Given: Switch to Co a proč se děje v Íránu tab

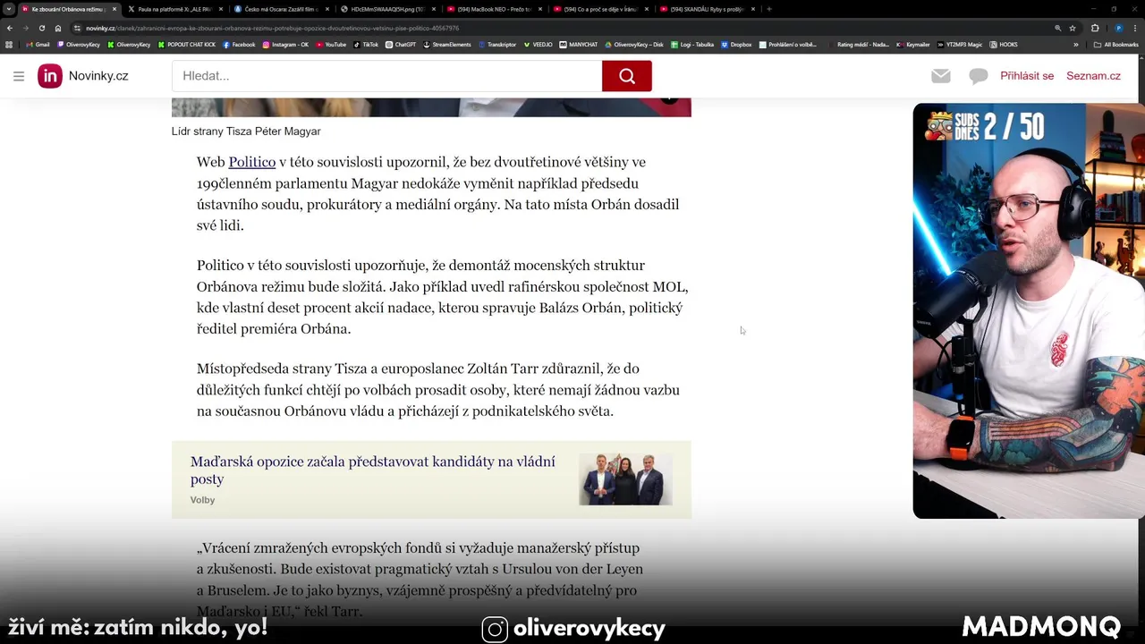Looking at the screenshot, I should [x=600, y=9].
